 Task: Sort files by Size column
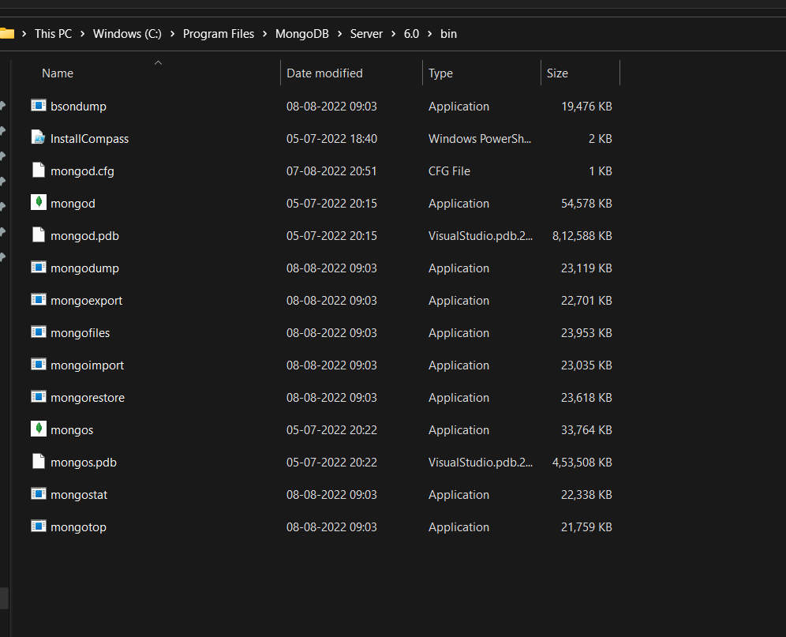tap(557, 73)
